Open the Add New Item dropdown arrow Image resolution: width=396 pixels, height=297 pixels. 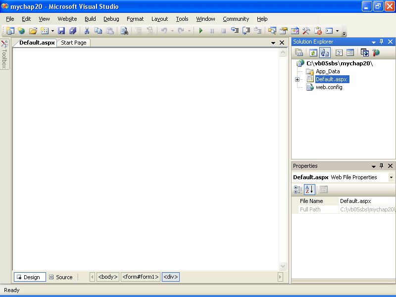coord(52,31)
